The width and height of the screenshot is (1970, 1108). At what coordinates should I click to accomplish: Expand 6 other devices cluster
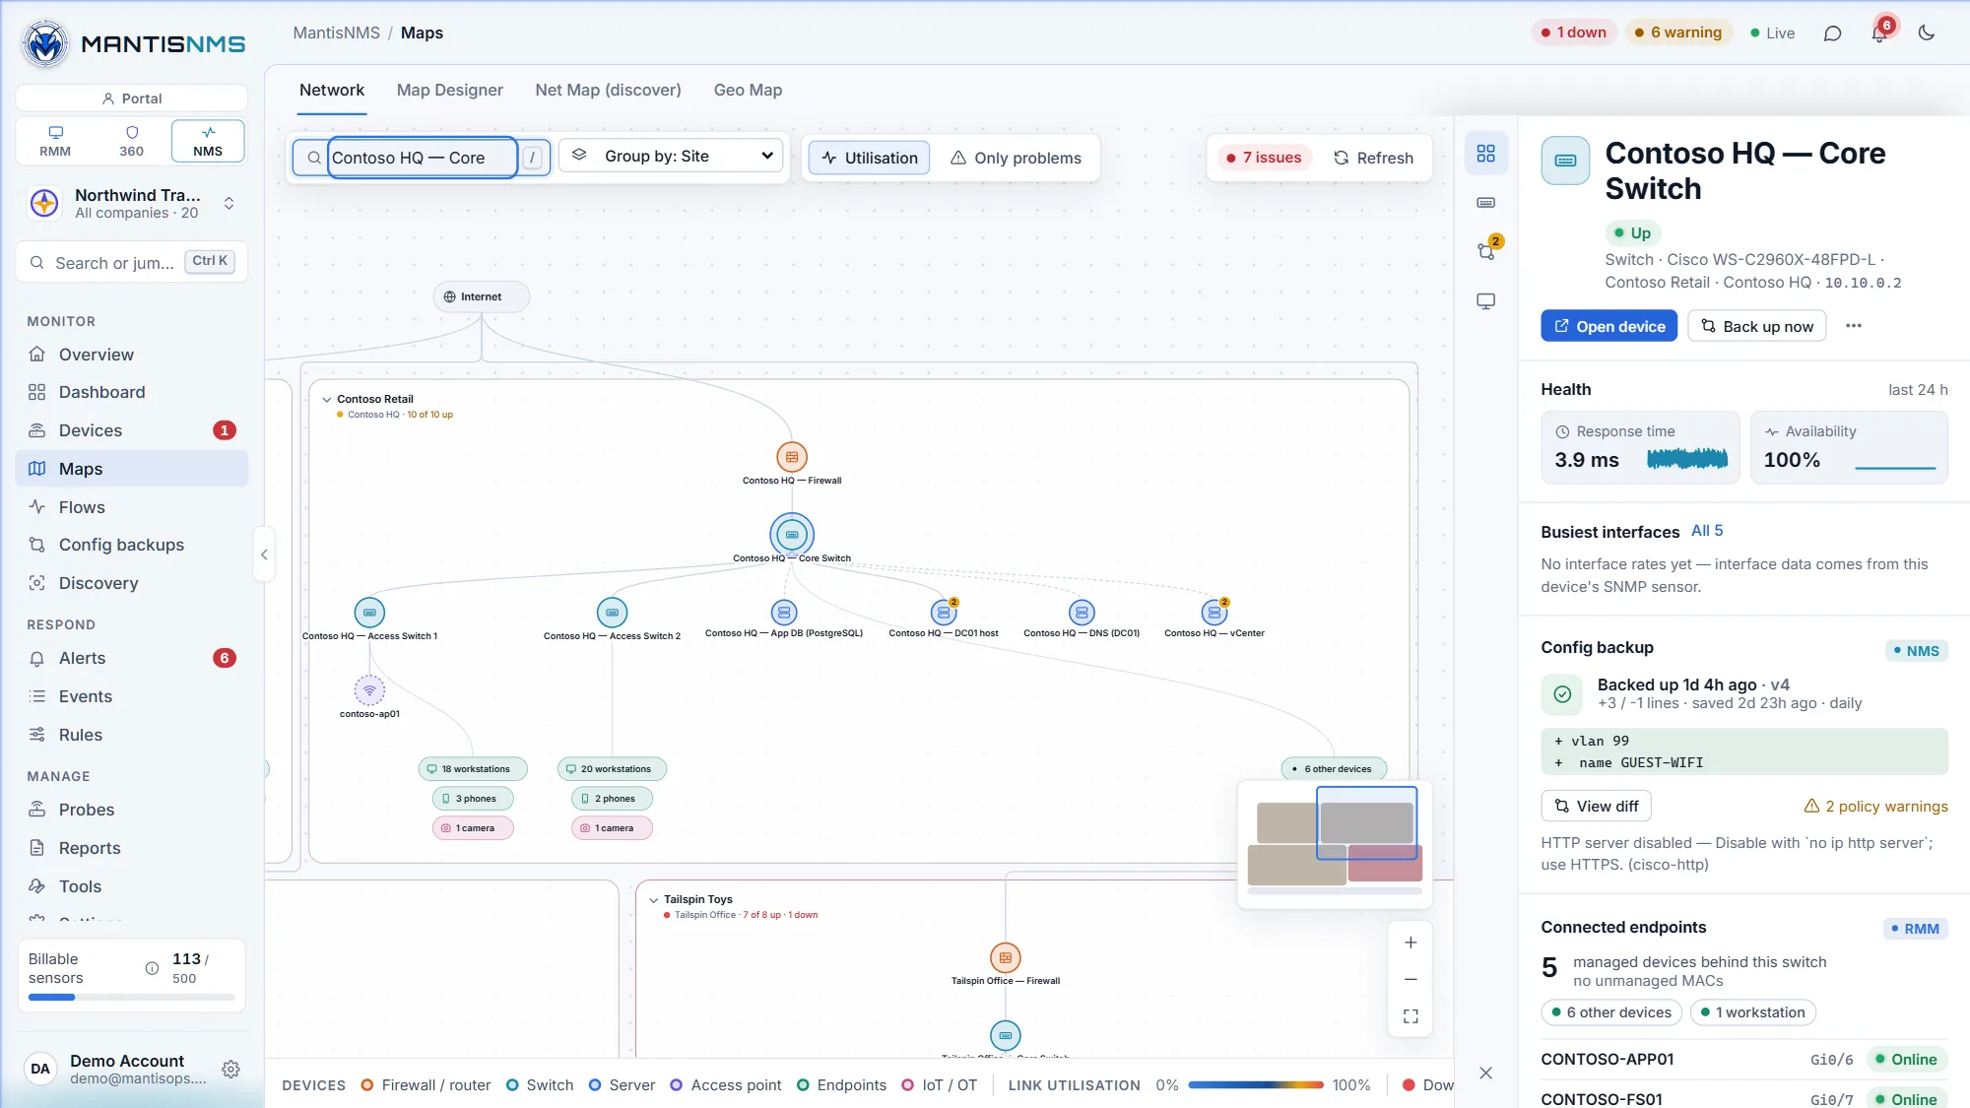1334,769
